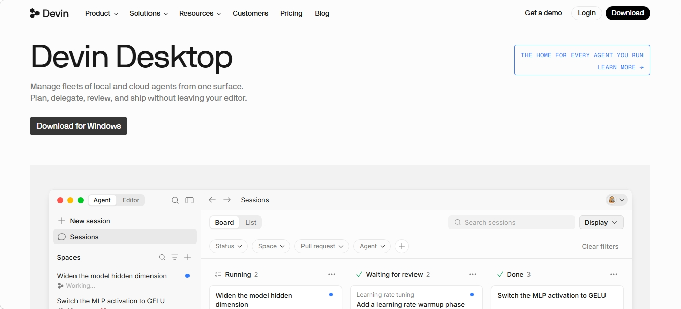Click the Login button
This screenshot has width=681, height=309.
(x=587, y=13)
